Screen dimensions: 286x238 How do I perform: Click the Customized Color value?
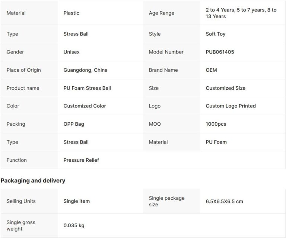click(x=85, y=106)
